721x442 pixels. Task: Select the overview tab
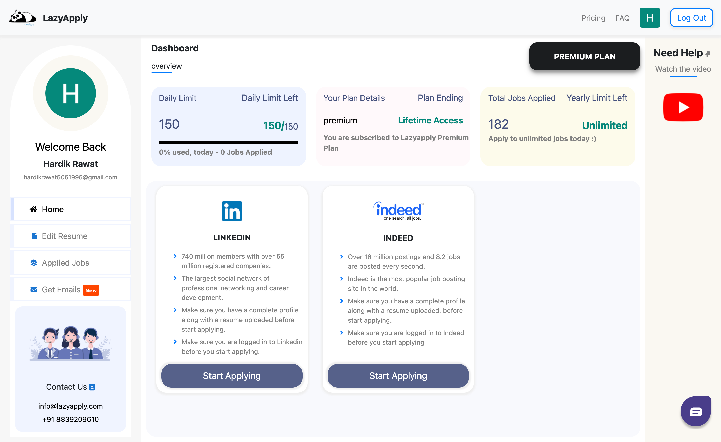[166, 66]
